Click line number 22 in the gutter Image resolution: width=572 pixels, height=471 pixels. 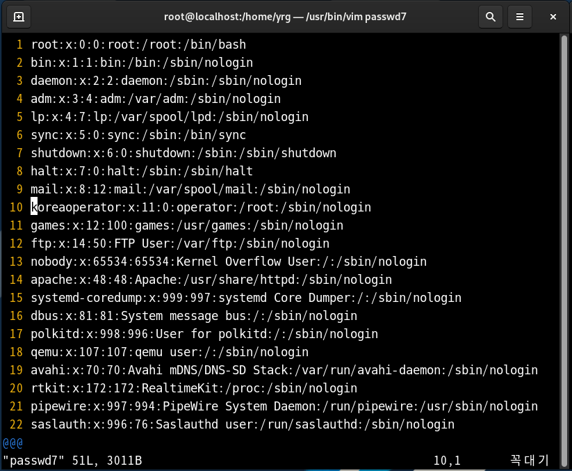(x=17, y=424)
